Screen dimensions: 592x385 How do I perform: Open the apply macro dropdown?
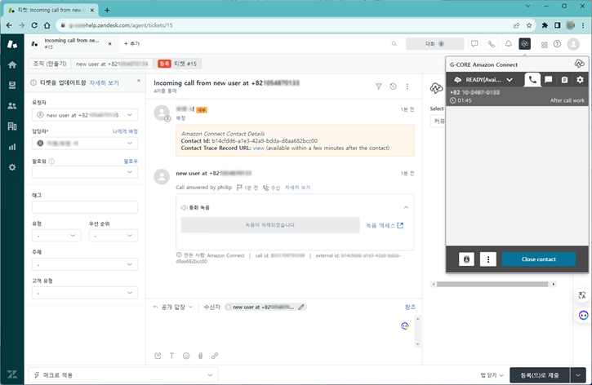(123, 375)
